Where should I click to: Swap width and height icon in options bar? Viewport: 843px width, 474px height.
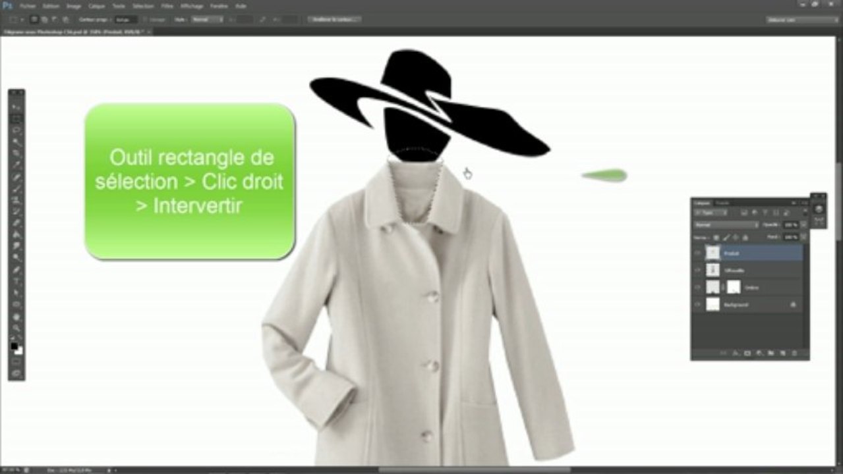(262, 20)
